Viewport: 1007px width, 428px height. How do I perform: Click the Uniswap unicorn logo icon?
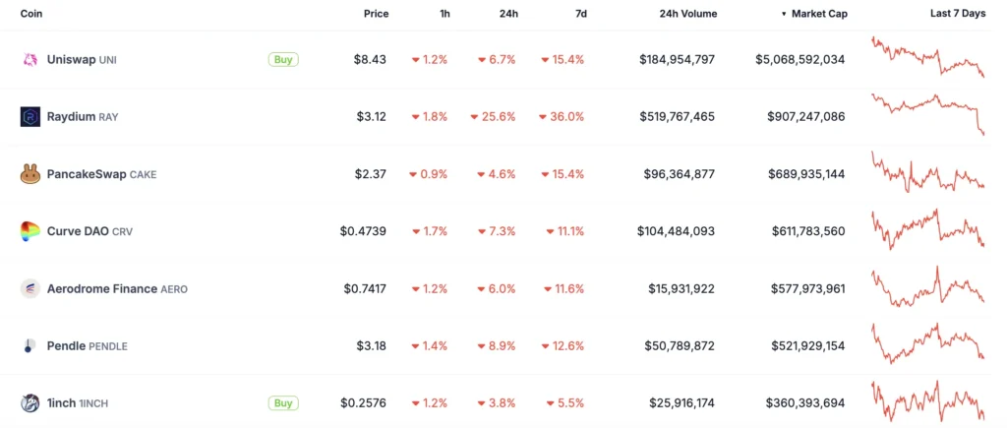(30, 60)
